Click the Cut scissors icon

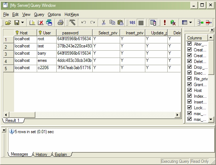pos(103,22)
